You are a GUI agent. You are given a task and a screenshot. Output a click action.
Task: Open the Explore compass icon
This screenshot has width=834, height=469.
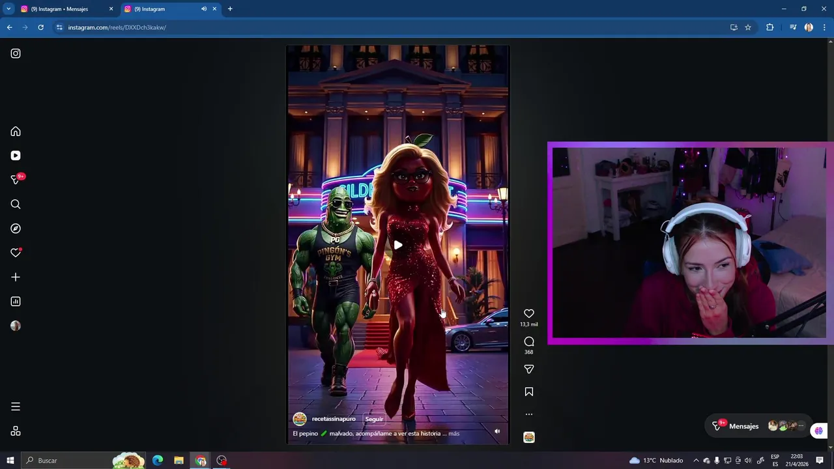point(16,229)
